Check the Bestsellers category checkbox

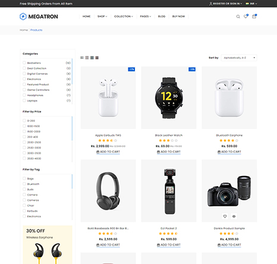click(24, 63)
